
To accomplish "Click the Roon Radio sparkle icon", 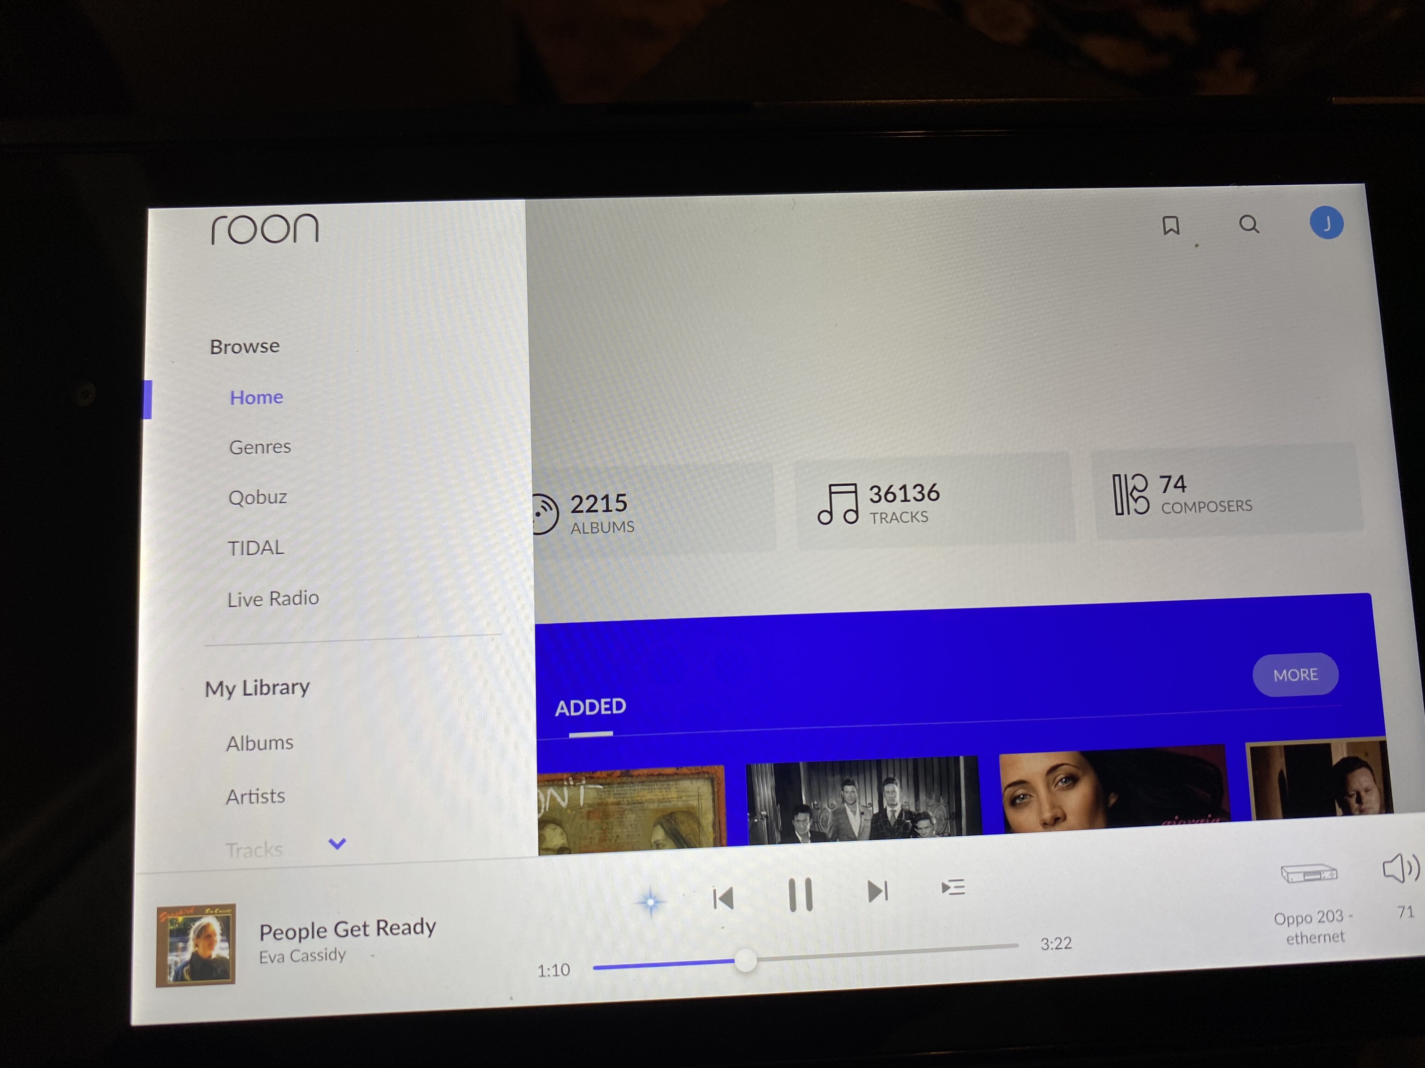I will (651, 902).
